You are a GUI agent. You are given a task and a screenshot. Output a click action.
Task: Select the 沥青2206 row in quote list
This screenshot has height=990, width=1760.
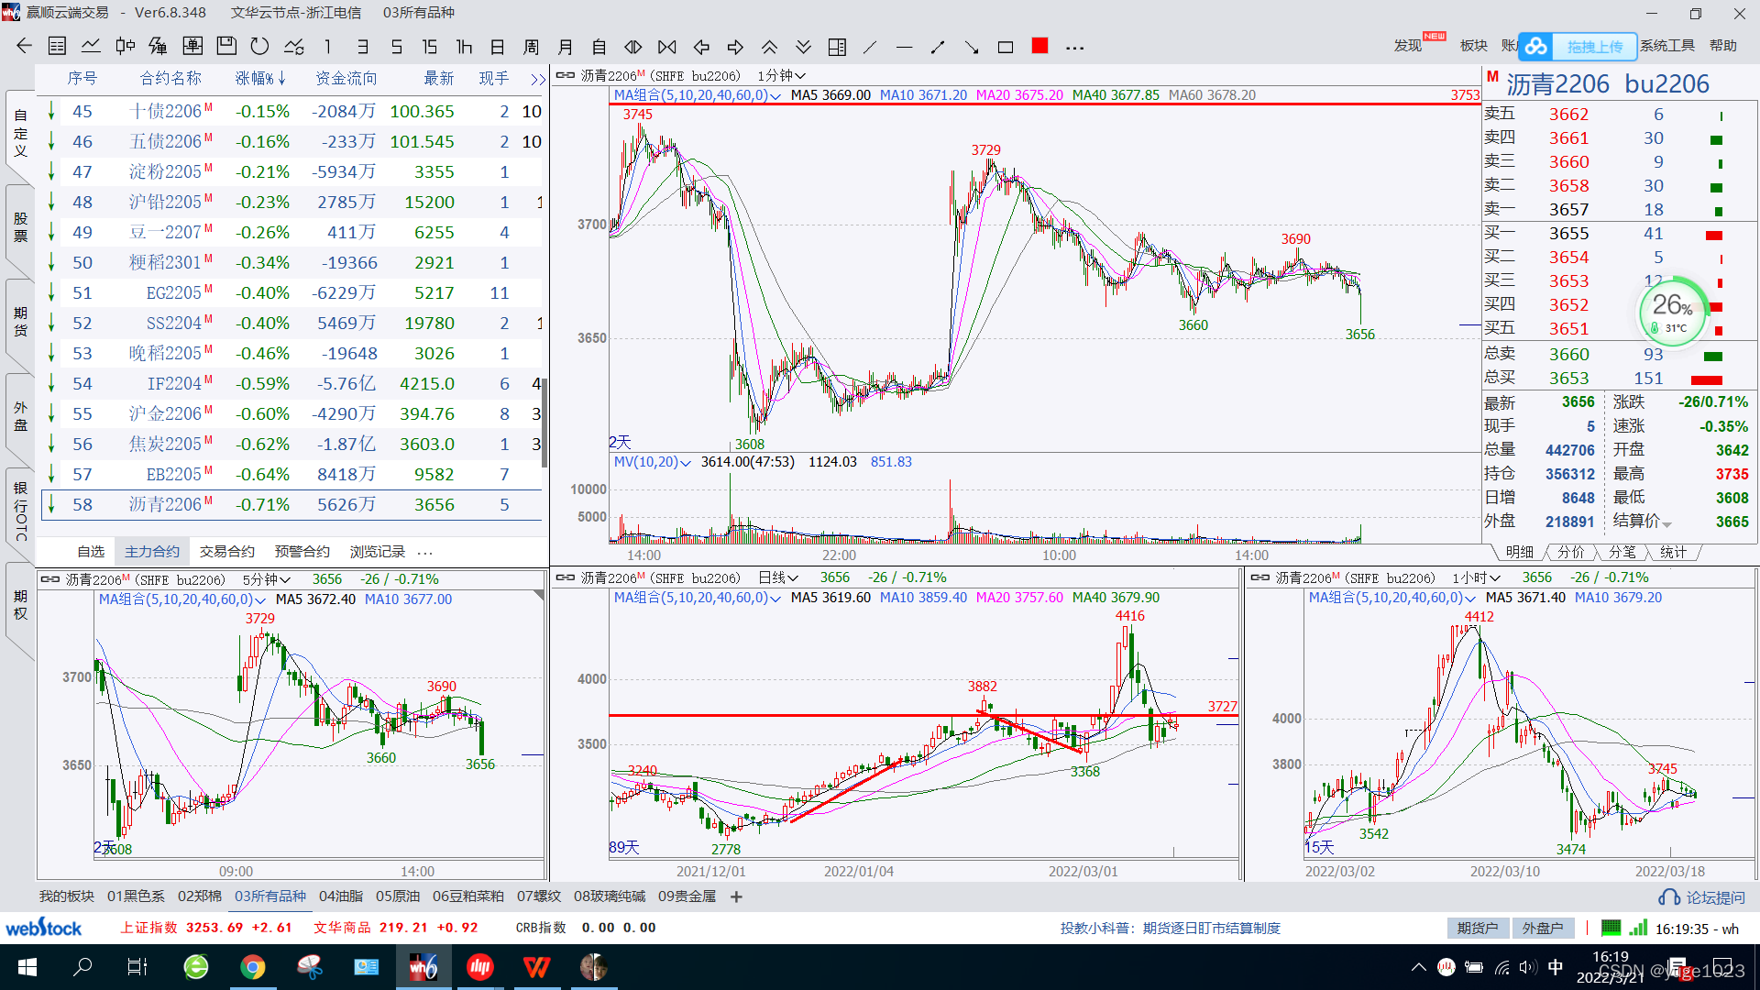click(x=291, y=504)
